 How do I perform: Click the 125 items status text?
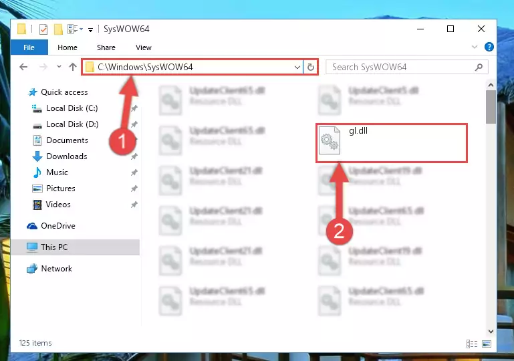(35, 343)
